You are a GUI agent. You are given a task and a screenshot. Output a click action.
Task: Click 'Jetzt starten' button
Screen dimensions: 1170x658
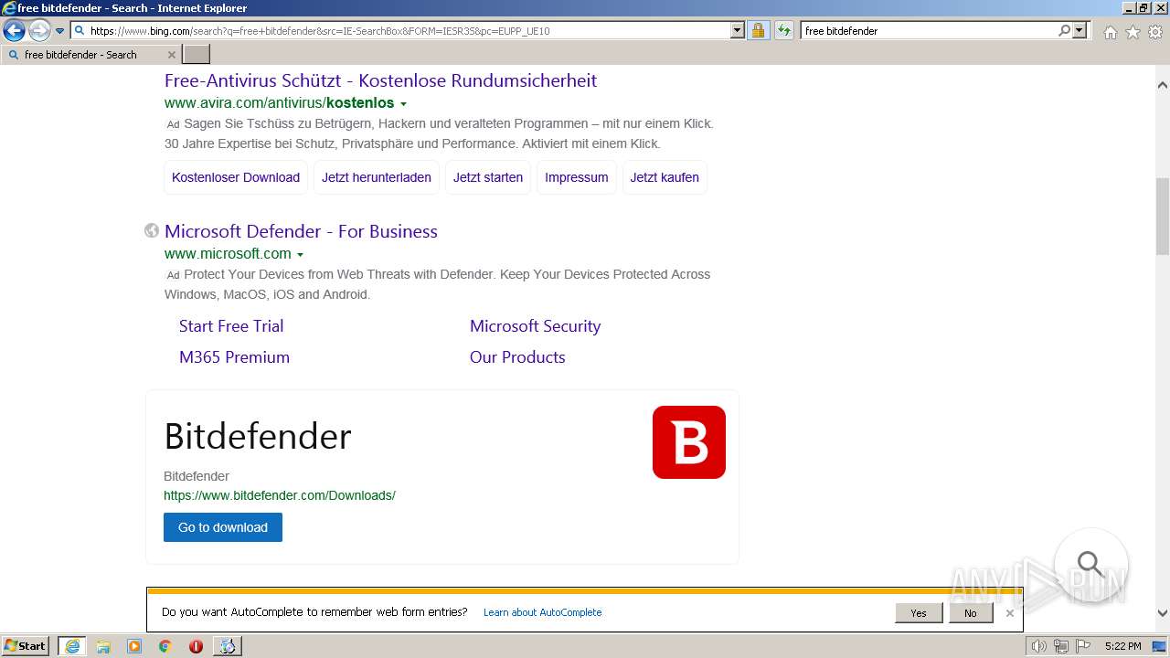[488, 177]
